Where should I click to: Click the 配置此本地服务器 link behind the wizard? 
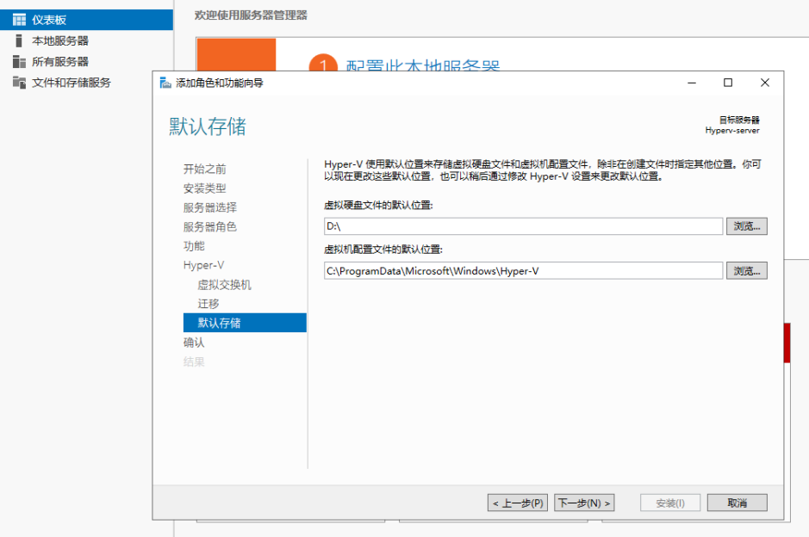[422, 65]
